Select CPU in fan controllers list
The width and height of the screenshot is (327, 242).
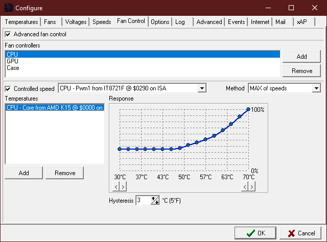143,55
